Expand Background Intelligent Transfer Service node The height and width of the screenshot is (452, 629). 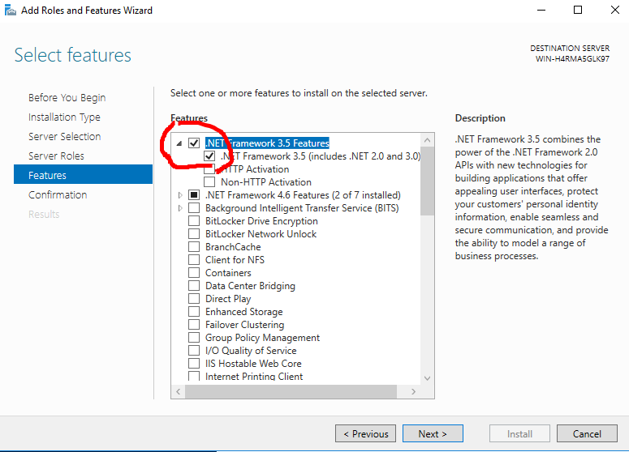coord(180,208)
